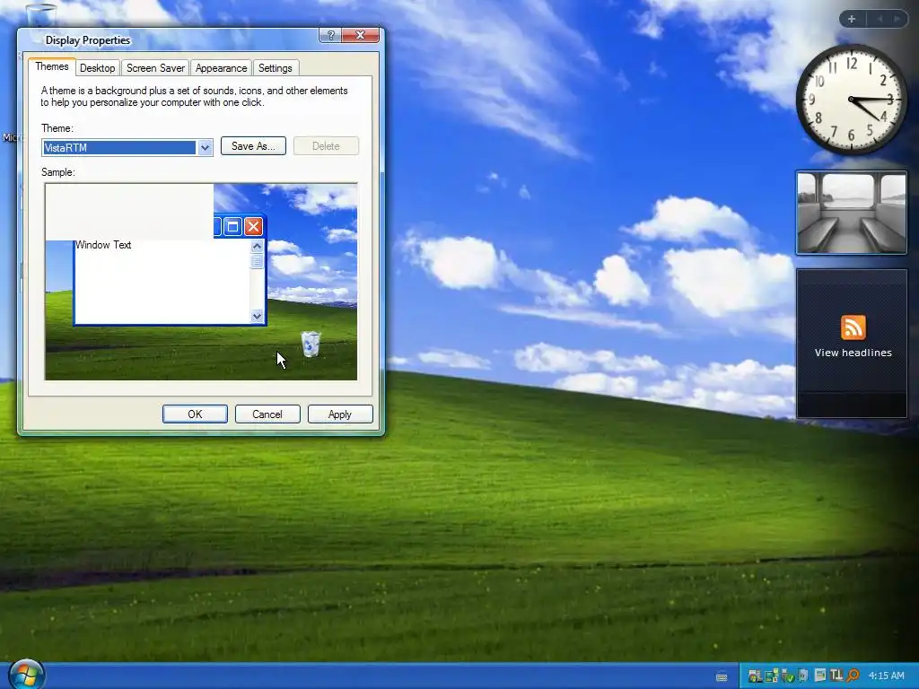Image resolution: width=919 pixels, height=689 pixels.
Task: Click the sample window's red close button
Action: (x=253, y=226)
